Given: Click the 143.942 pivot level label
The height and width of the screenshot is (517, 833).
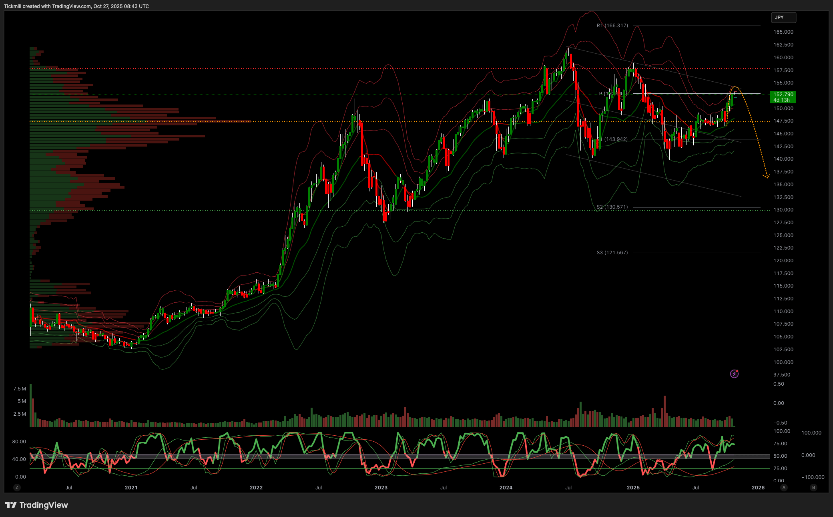Looking at the screenshot, I should point(615,139).
